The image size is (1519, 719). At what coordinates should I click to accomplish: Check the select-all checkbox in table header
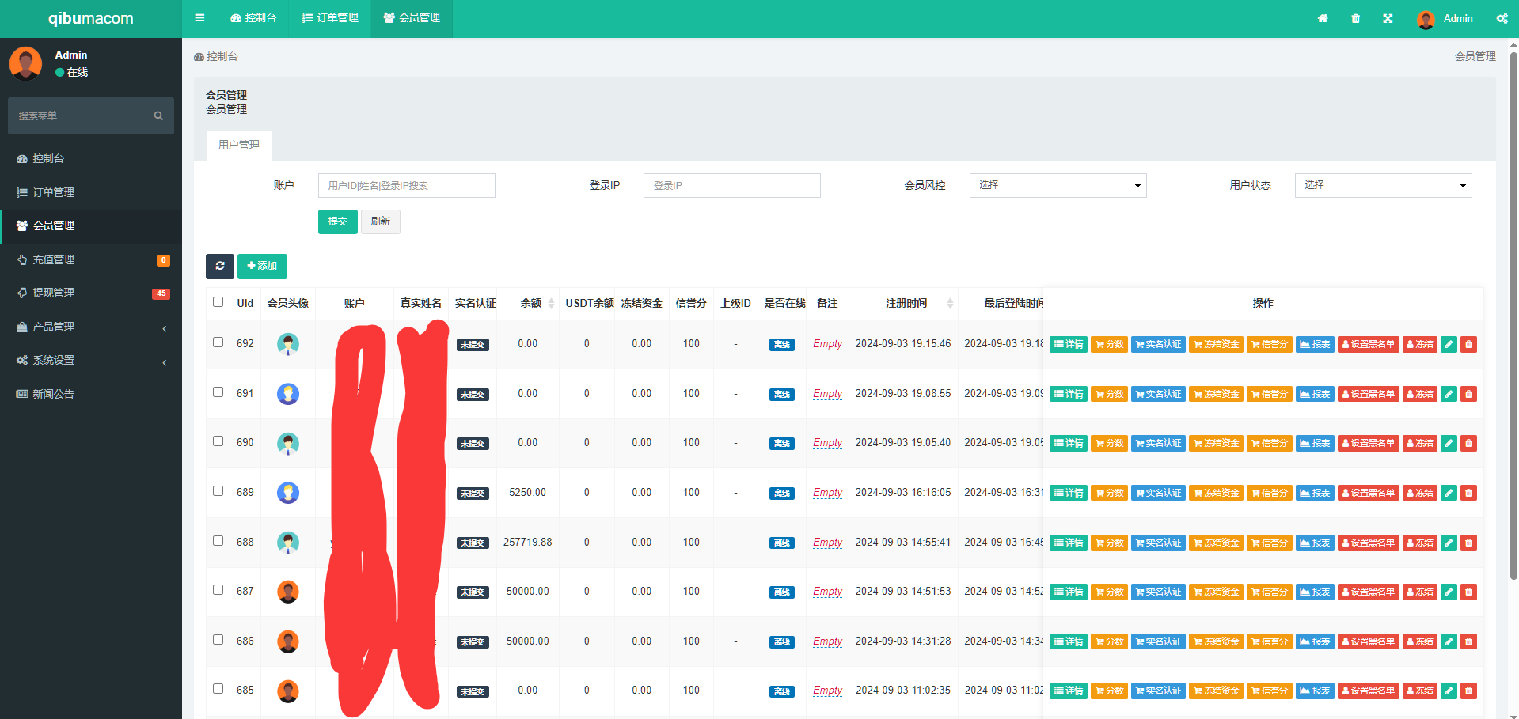point(218,302)
